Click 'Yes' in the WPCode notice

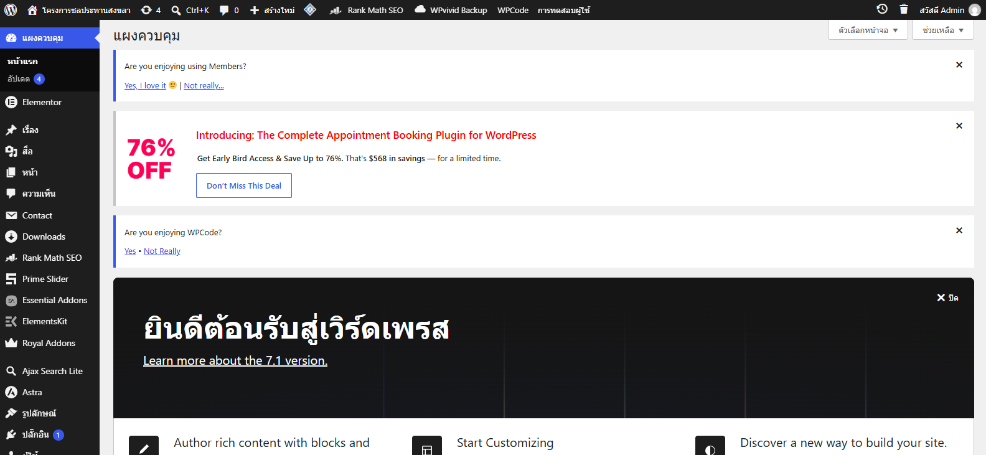[130, 251]
